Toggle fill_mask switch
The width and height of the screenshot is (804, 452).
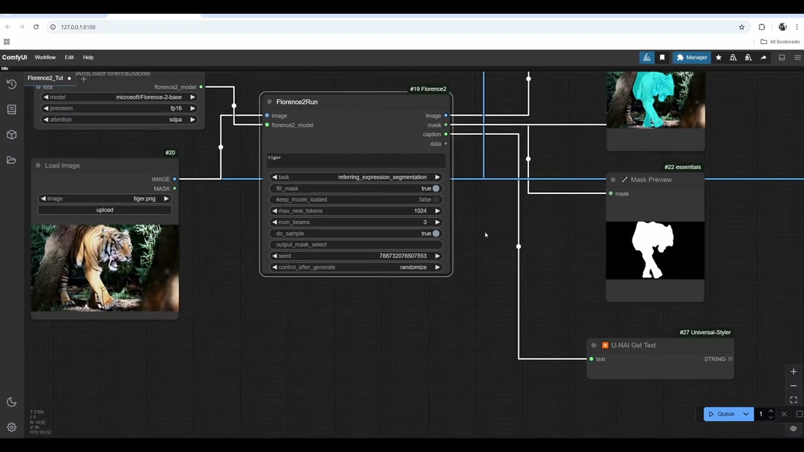436,188
